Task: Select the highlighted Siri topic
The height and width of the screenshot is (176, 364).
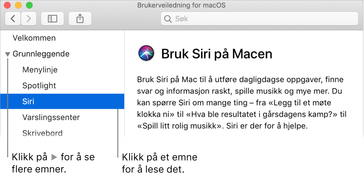Action: (62, 101)
